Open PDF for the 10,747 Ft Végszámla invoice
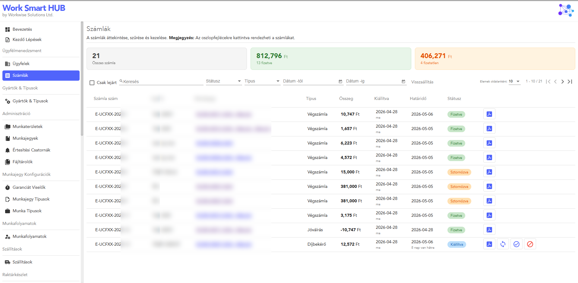 coord(489,114)
